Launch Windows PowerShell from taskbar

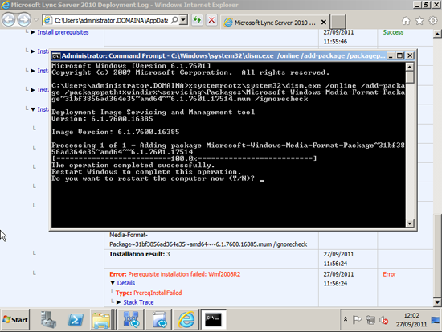(76, 320)
